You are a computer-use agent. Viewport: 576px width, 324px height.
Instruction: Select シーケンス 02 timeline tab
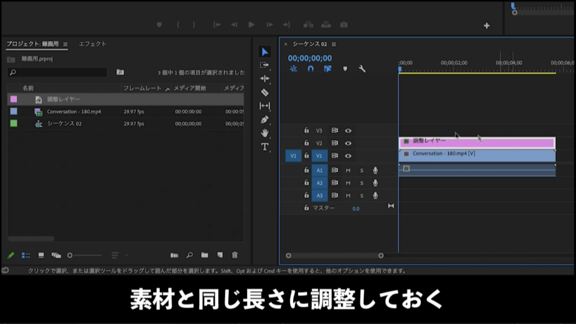pyautogui.click(x=310, y=44)
